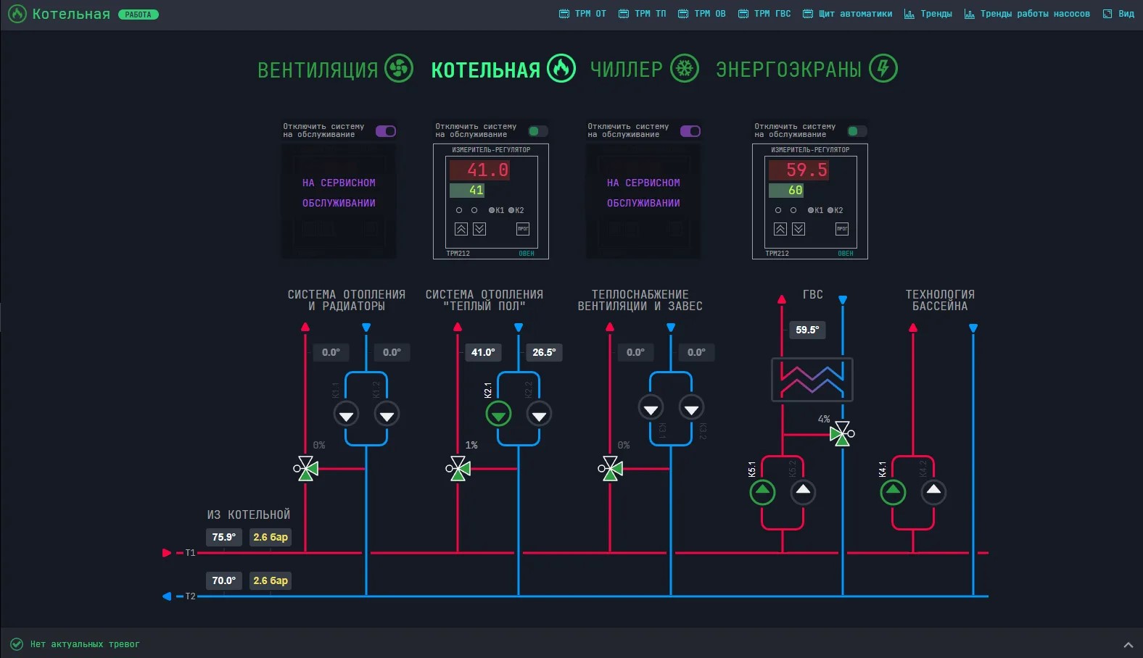Open the ТРМ ОВ menu item
Viewport: 1143px width, 658px height.
pos(701,14)
